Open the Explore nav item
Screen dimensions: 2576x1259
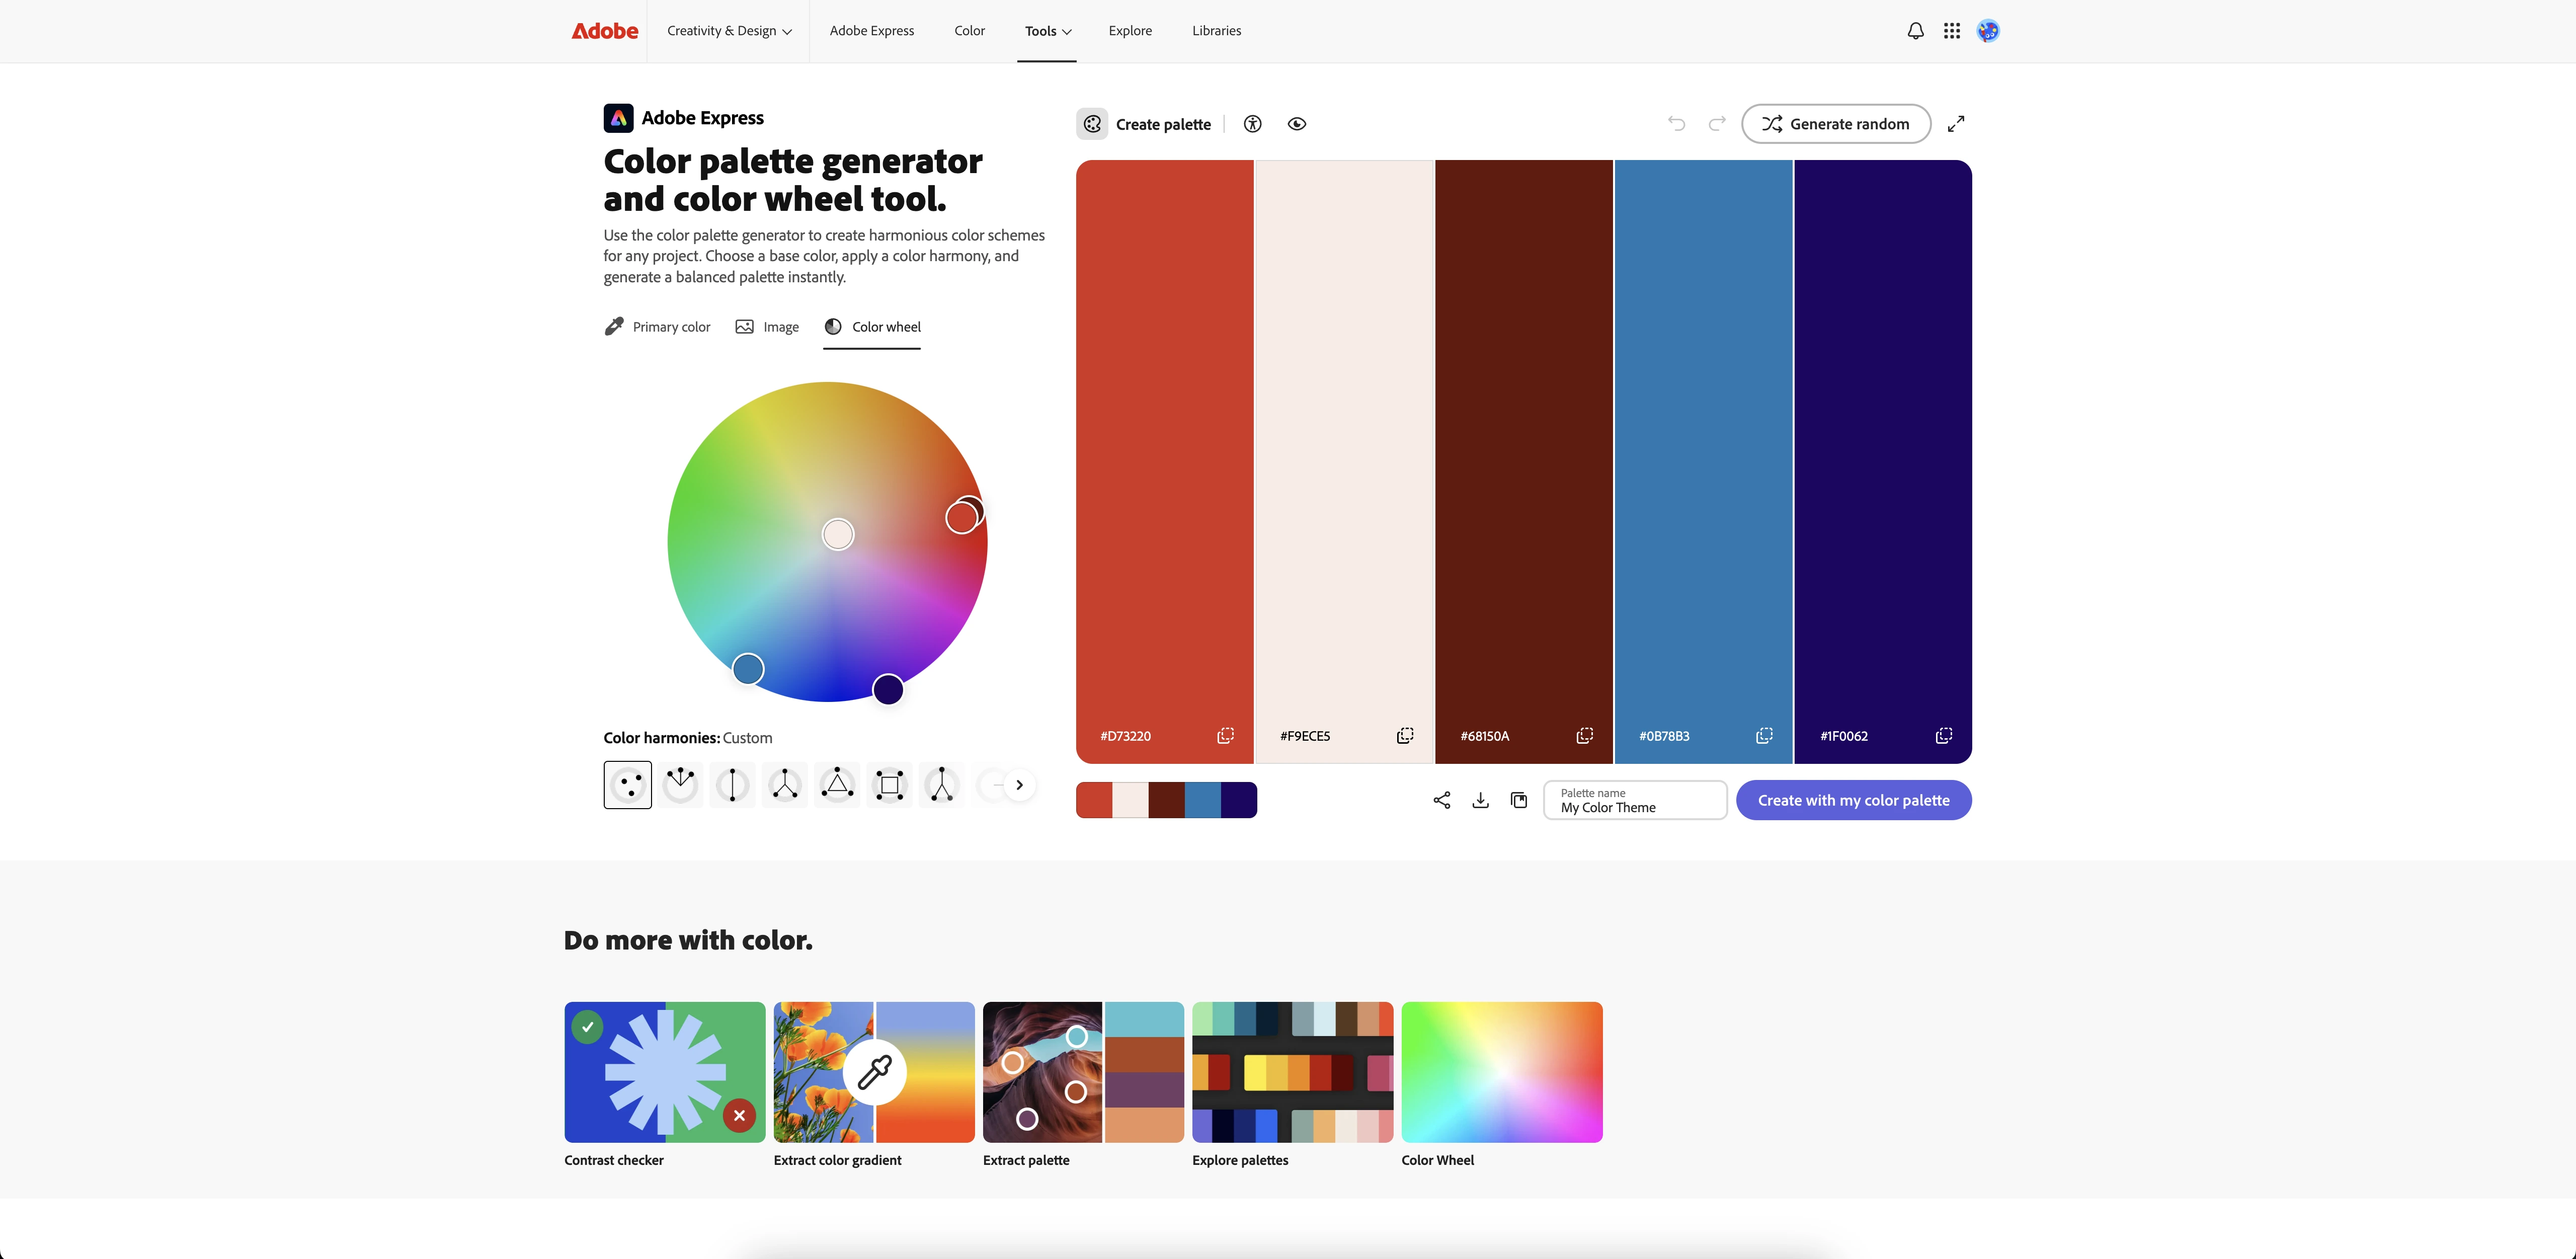pos(1130,31)
